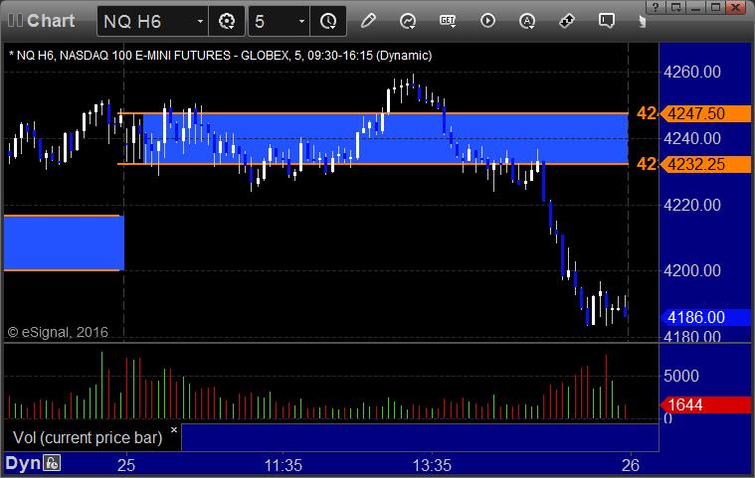The image size is (755, 478).
Task: Open the chart comment bubble icon
Action: (x=606, y=21)
